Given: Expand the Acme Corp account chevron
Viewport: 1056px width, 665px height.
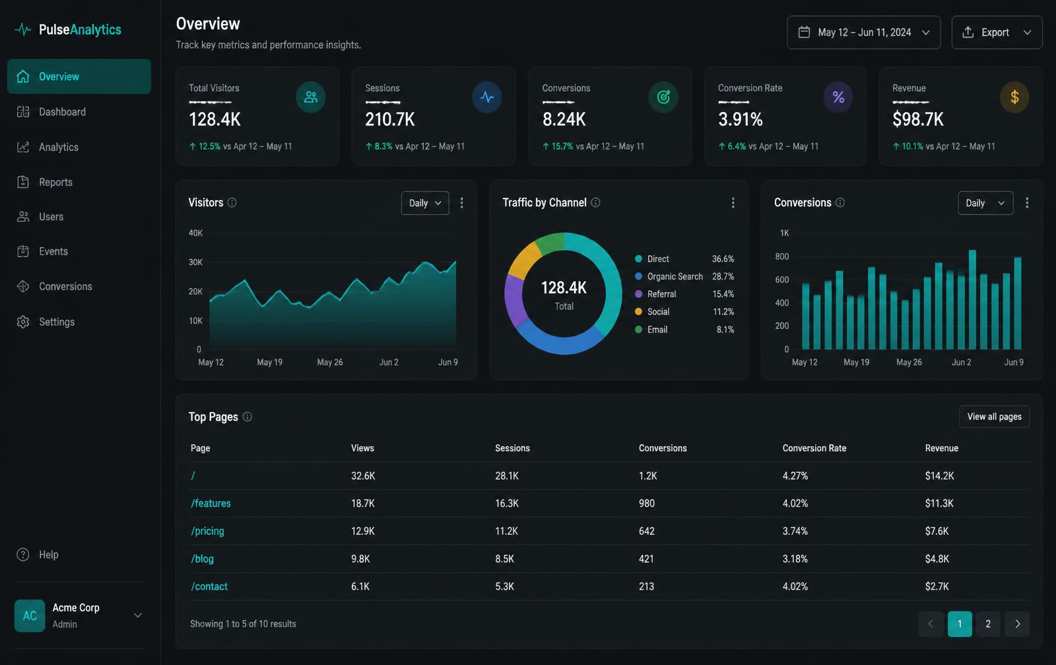Looking at the screenshot, I should (138, 616).
